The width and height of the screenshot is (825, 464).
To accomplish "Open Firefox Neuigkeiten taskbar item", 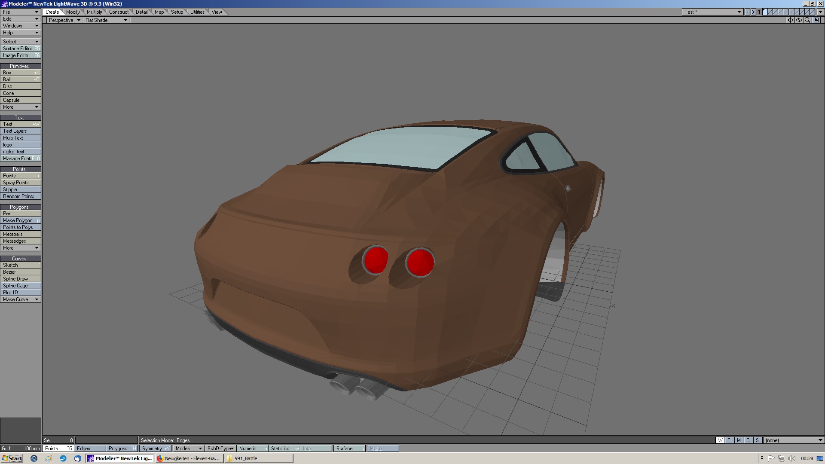I will point(188,458).
